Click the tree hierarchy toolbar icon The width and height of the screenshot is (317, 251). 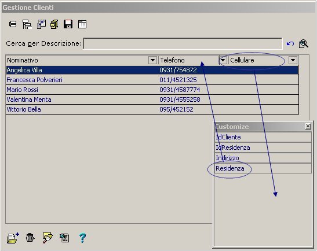[27, 24]
